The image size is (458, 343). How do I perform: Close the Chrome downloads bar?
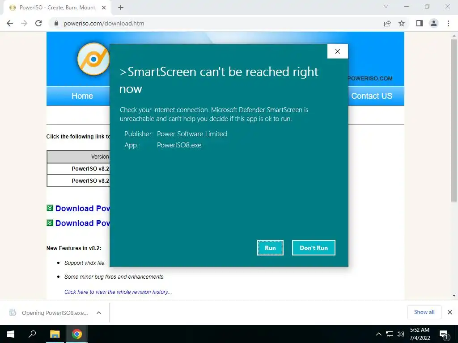click(450, 312)
